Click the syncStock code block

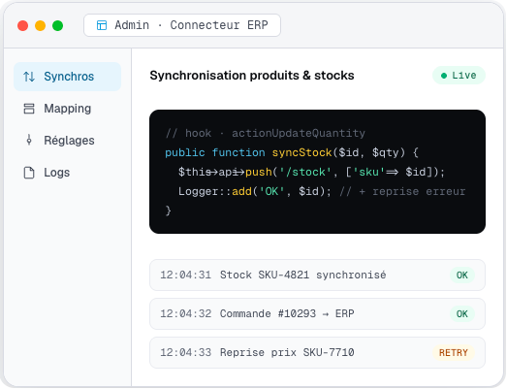[317, 172]
